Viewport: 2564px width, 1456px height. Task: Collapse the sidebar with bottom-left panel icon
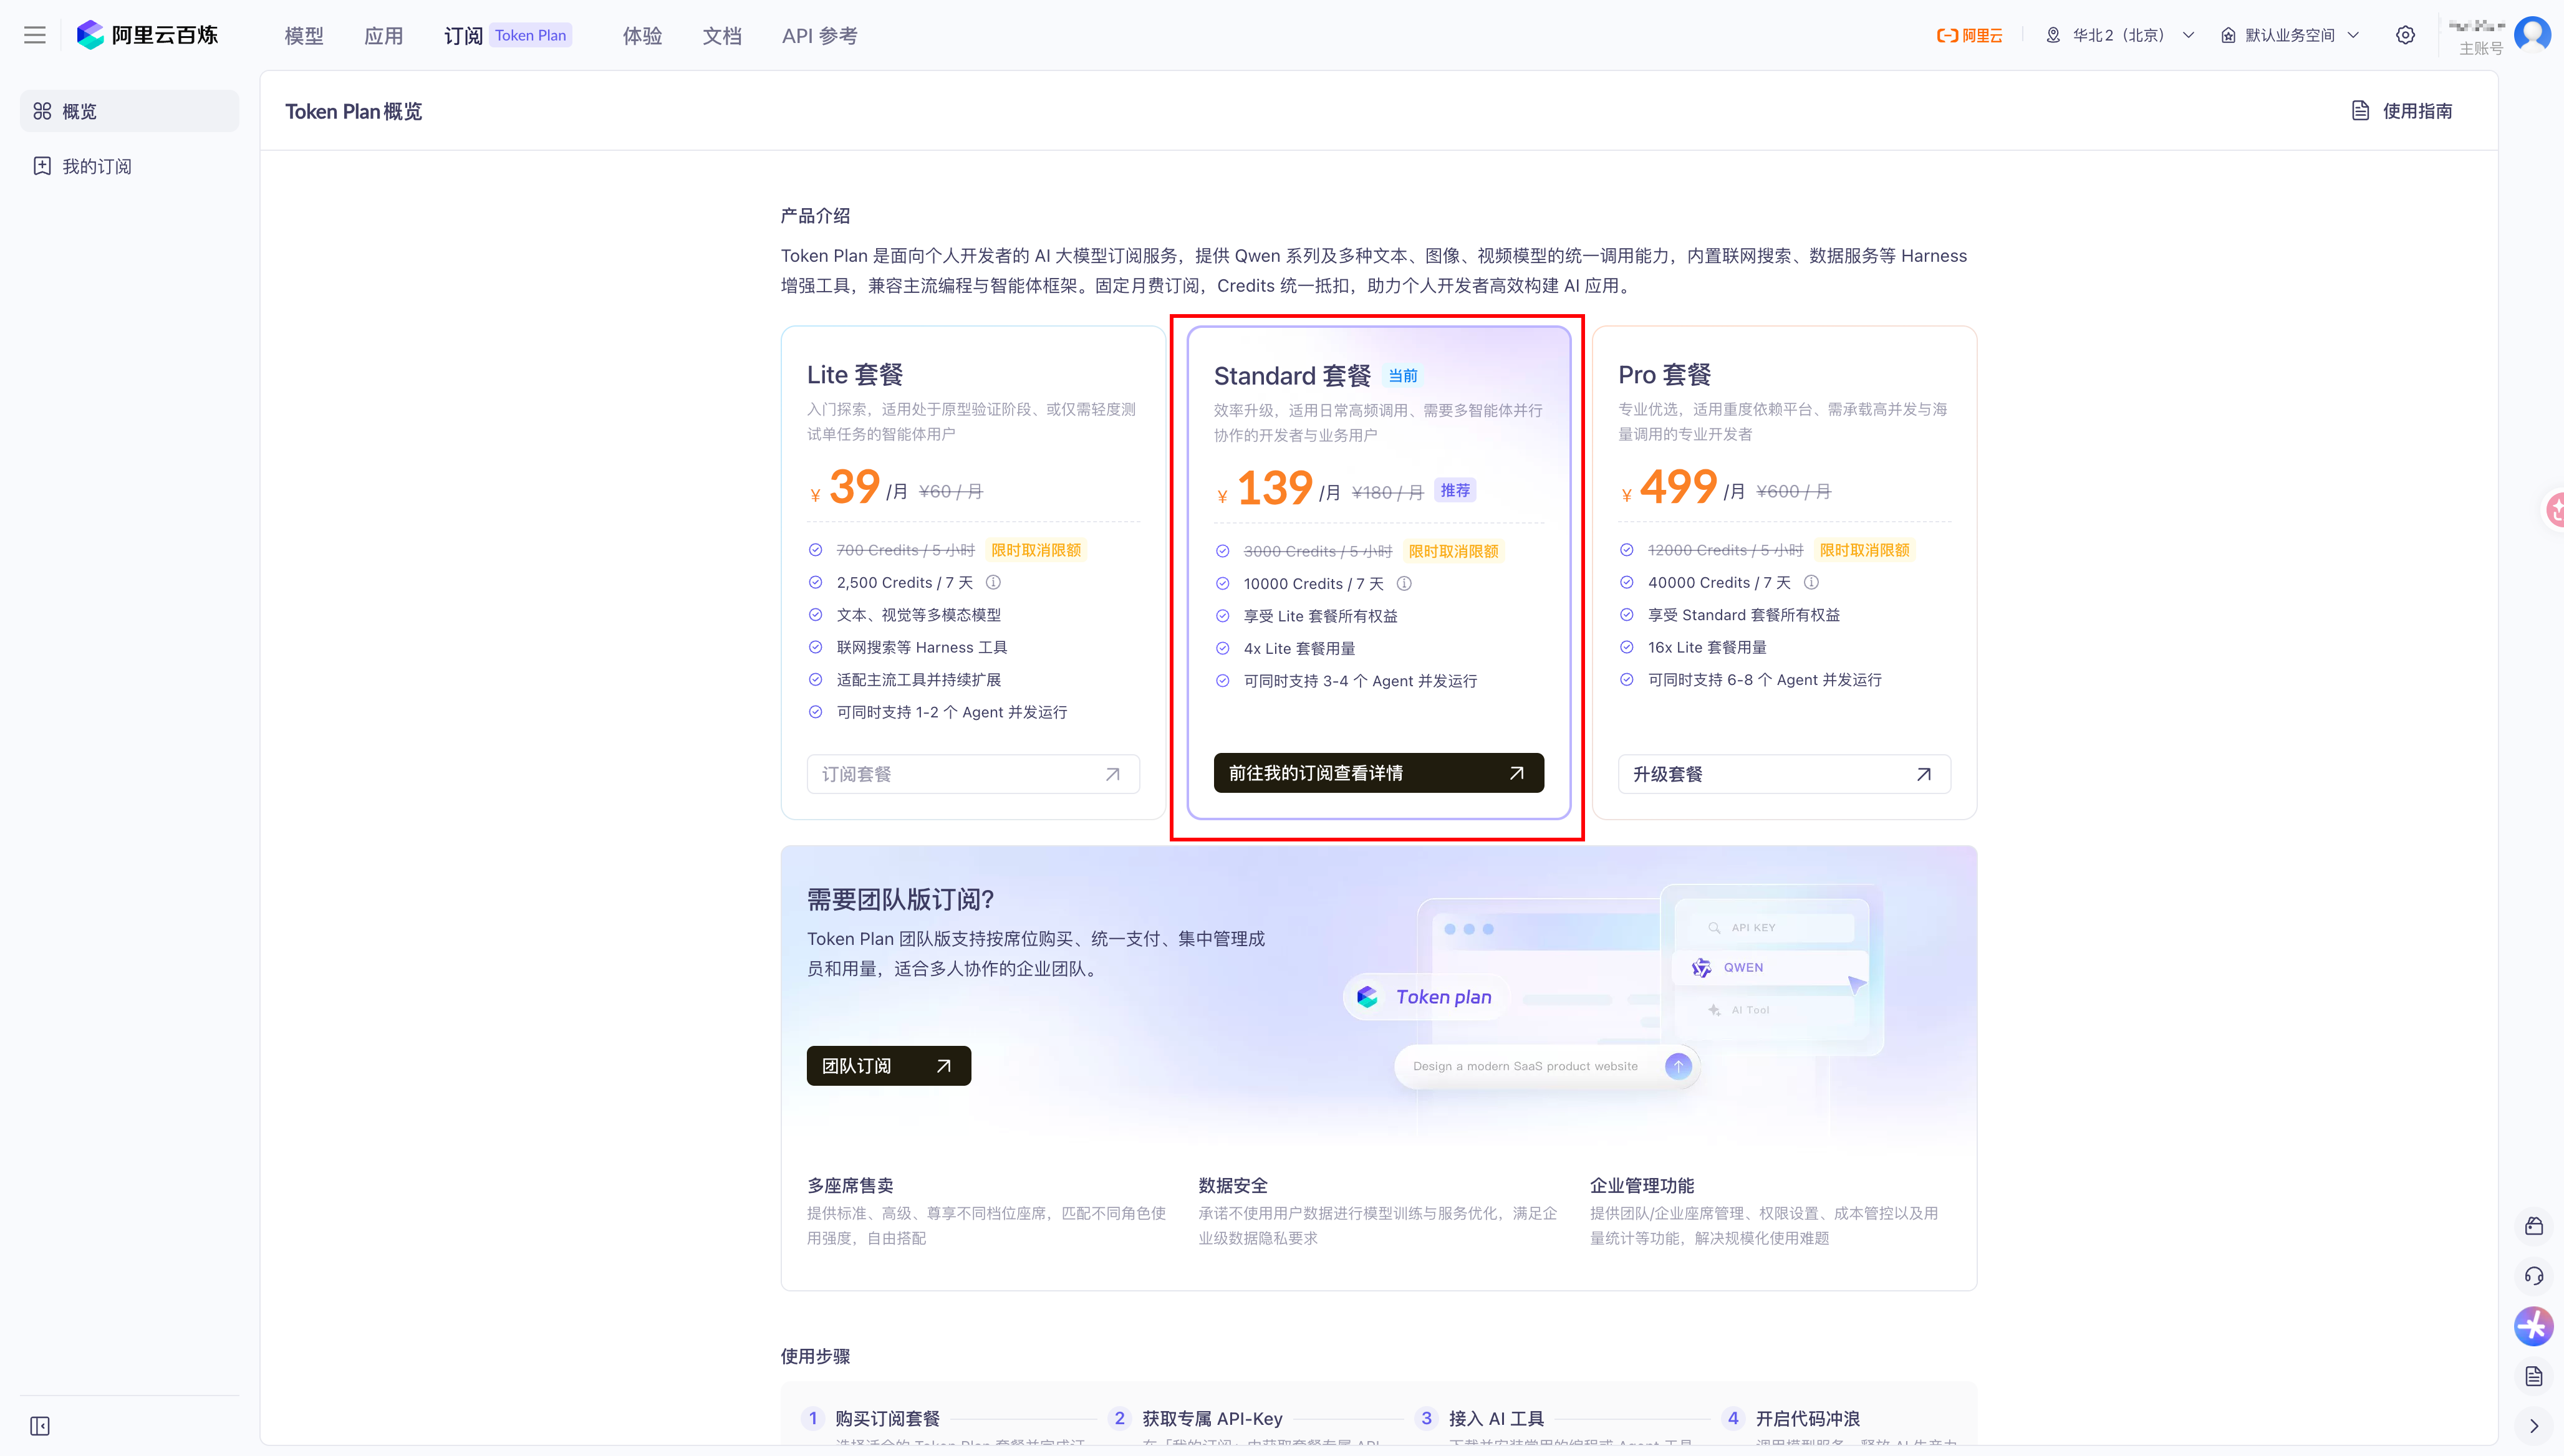(40, 1426)
